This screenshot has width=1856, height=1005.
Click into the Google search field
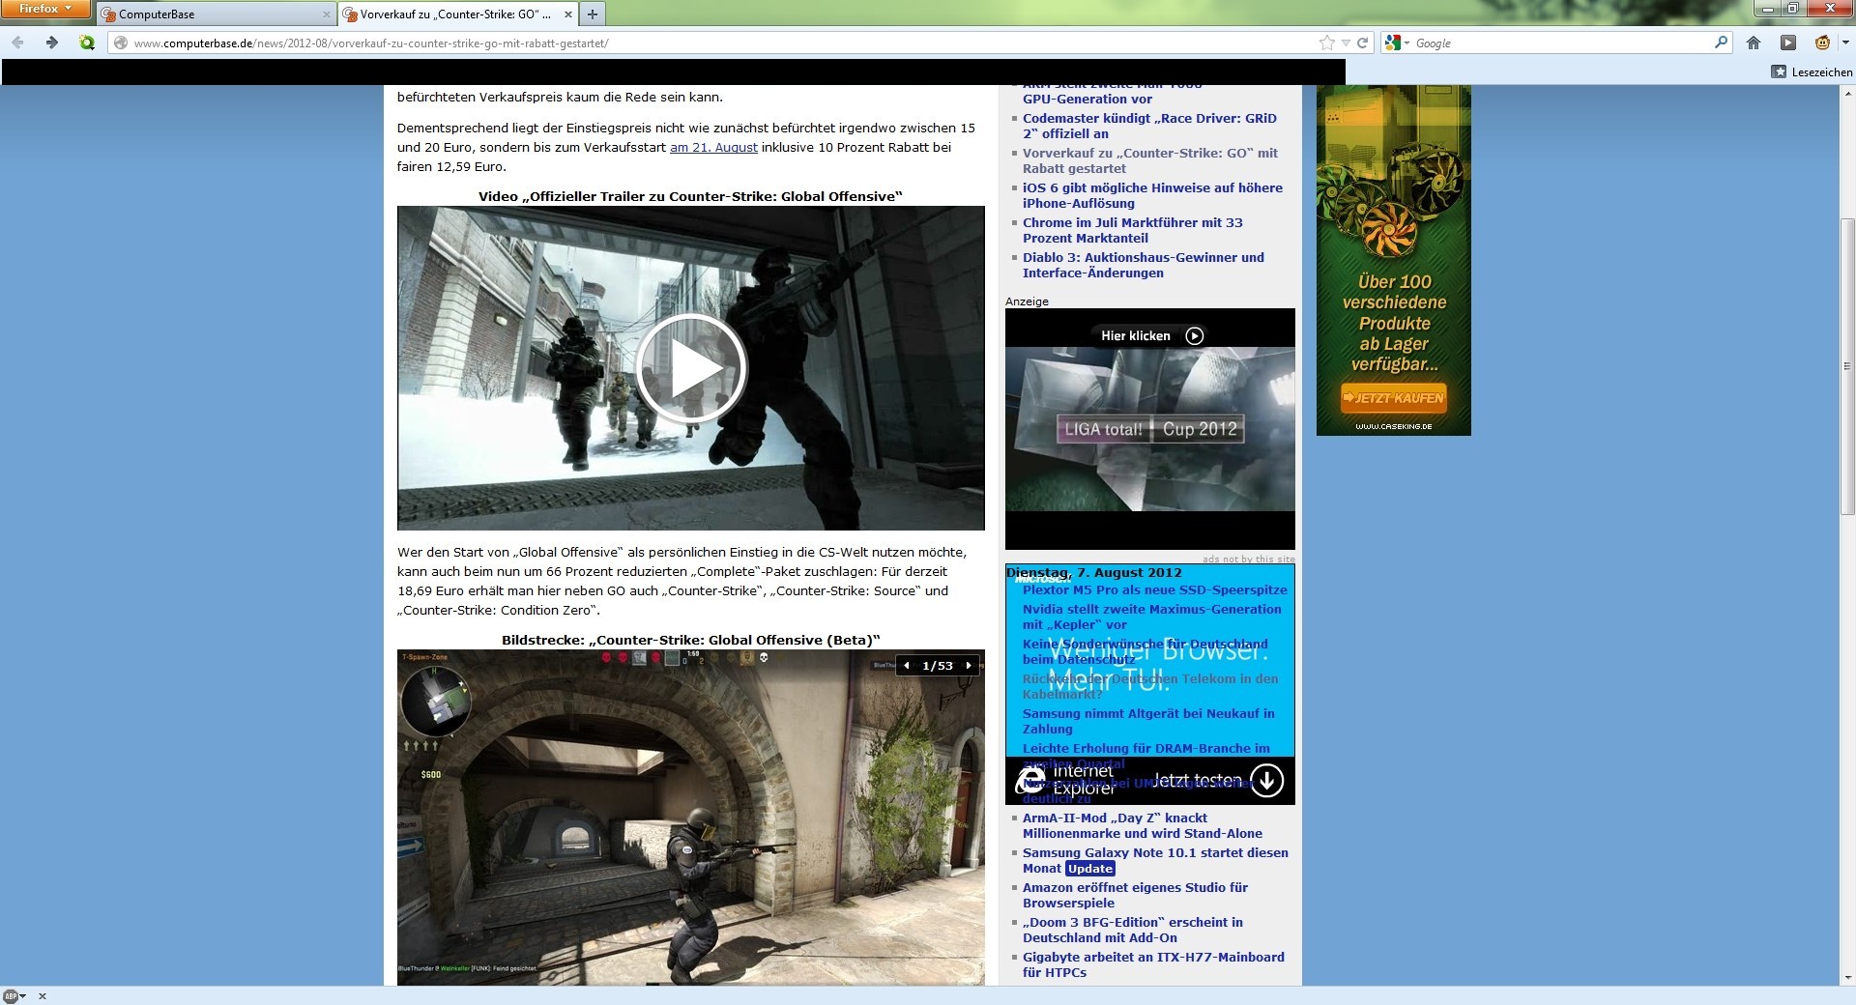point(1561,43)
